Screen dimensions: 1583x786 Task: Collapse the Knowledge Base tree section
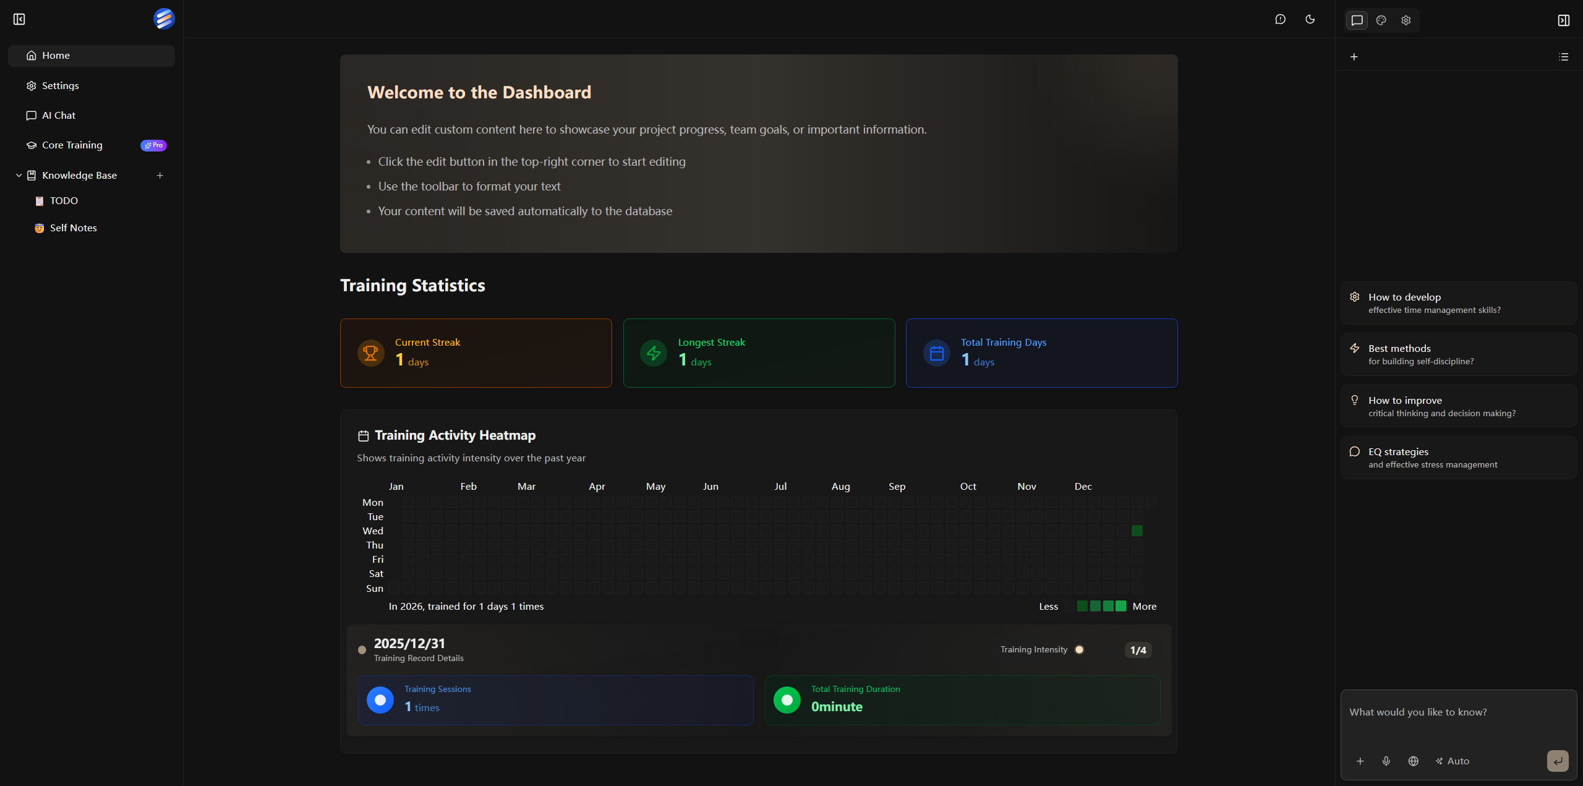point(18,175)
